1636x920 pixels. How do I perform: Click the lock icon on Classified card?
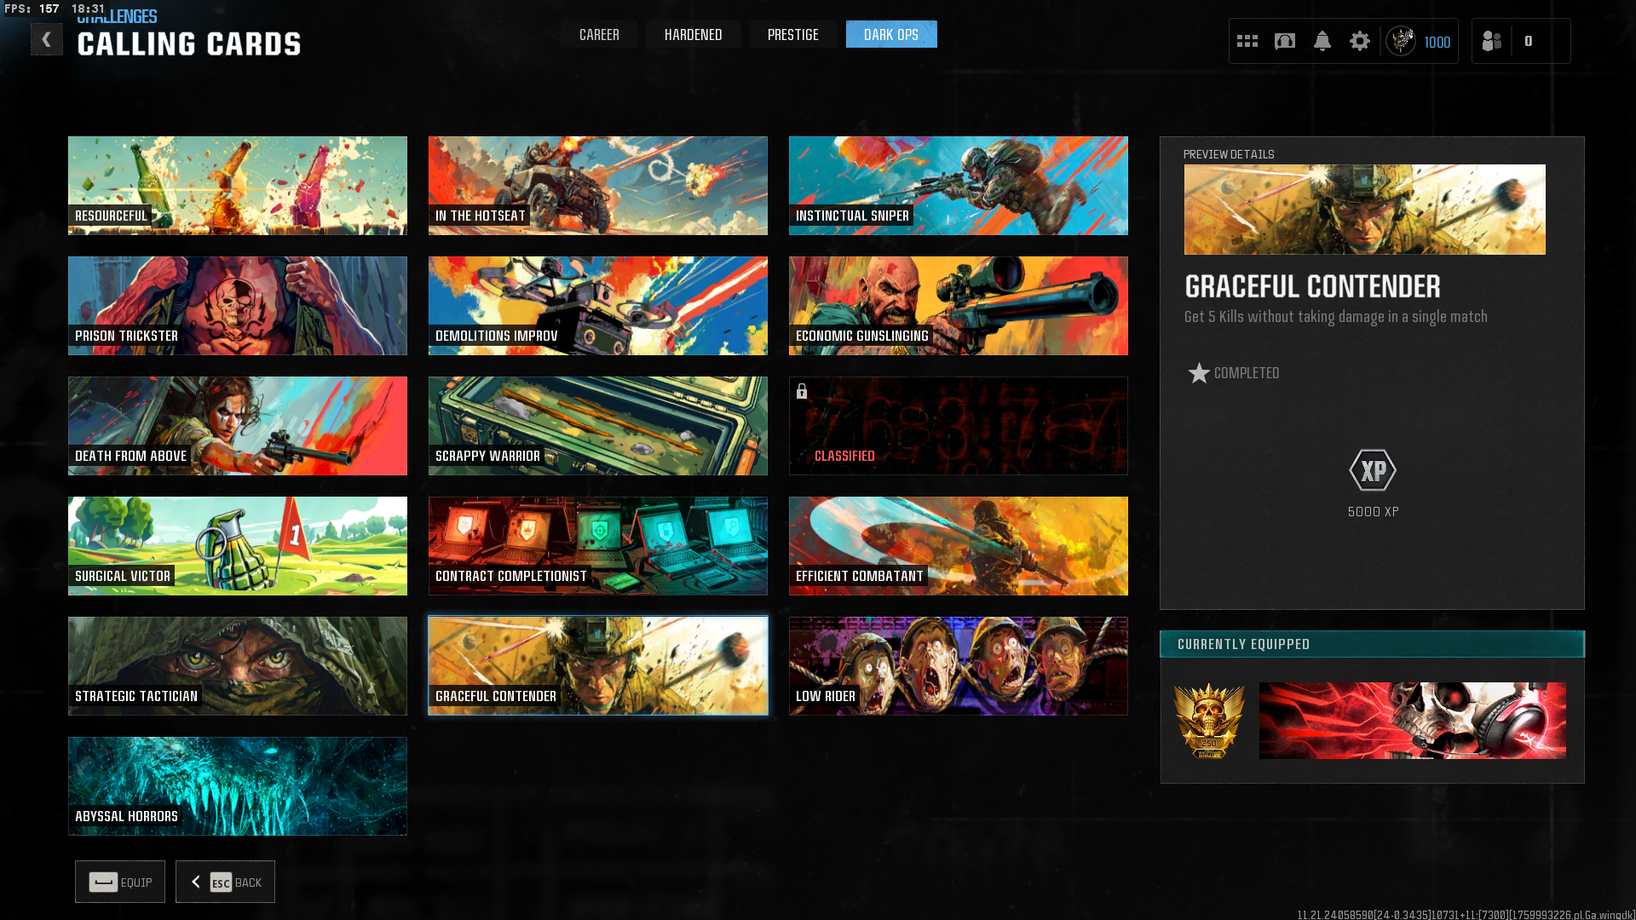(802, 391)
